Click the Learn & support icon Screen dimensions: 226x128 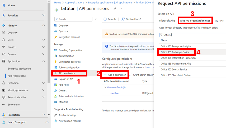pos(4,122)
